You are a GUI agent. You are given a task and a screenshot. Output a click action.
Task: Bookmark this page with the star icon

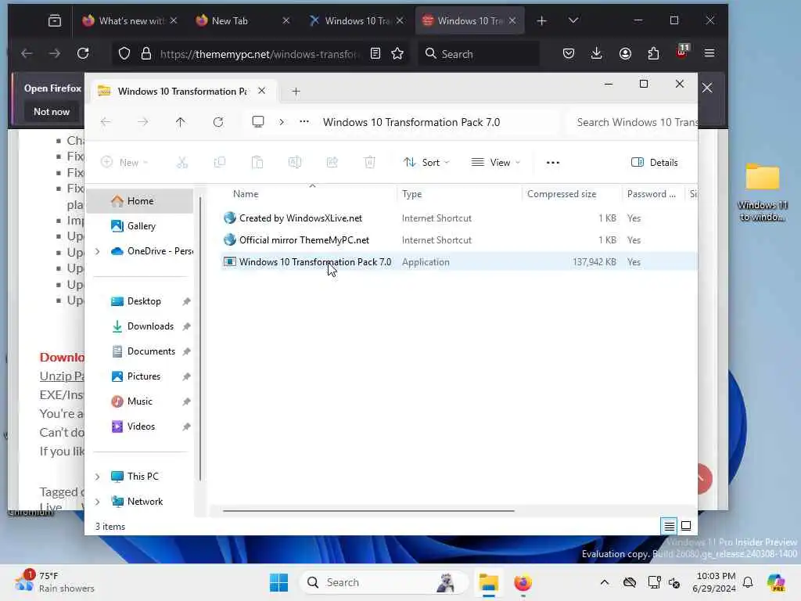coord(397,53)
